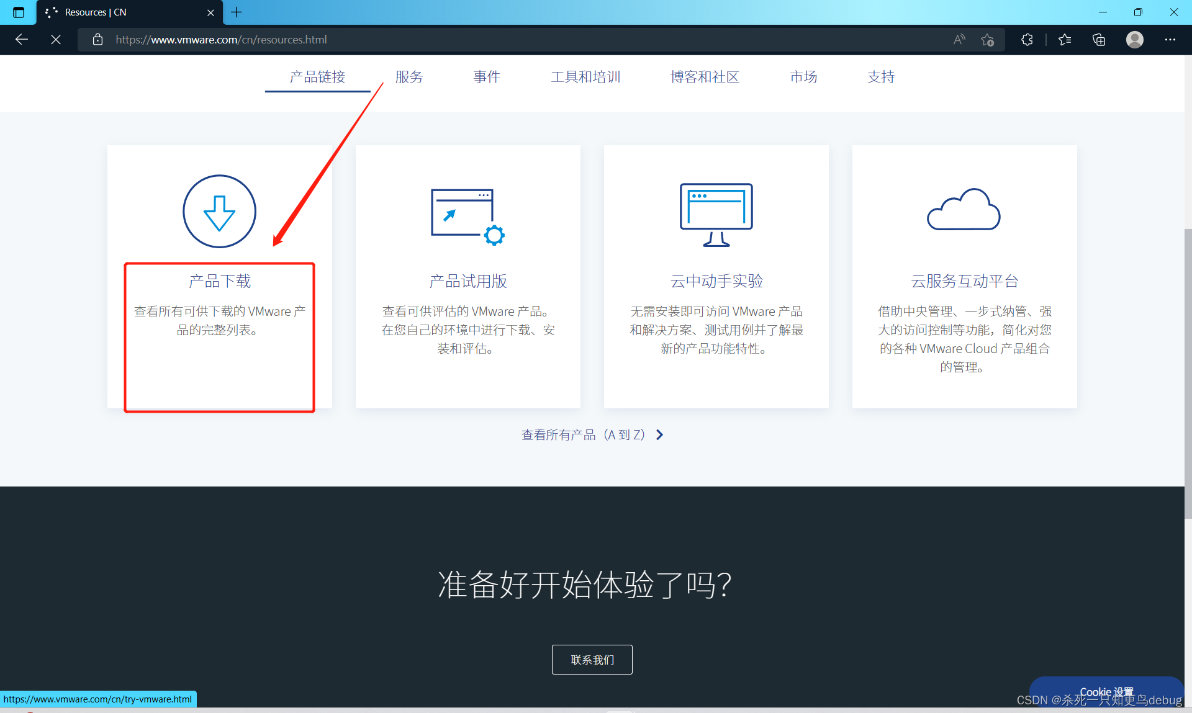Screen dimensions: 1192x713
Task: Open browser settings and more menu
Action: pos(1170,40)
